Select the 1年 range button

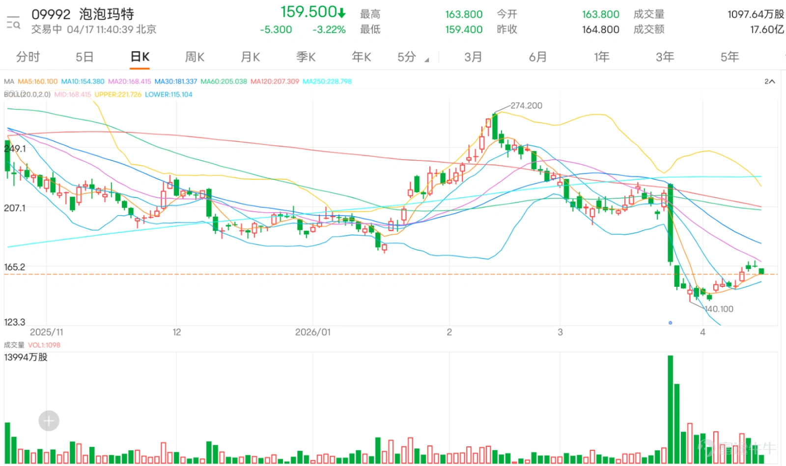[601, 57]
